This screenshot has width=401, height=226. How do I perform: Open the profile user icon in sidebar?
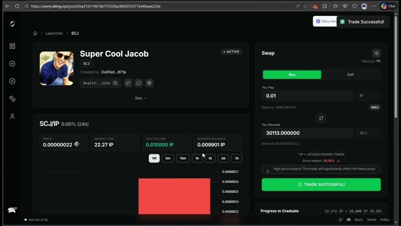(x=12, y=116)
